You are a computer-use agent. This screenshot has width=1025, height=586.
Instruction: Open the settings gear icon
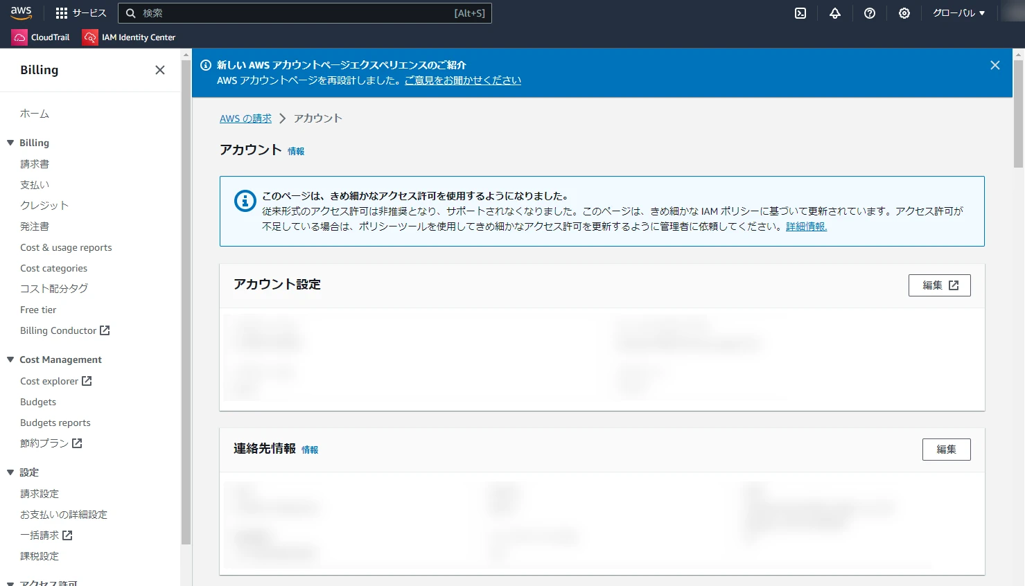tap(904, 13)
